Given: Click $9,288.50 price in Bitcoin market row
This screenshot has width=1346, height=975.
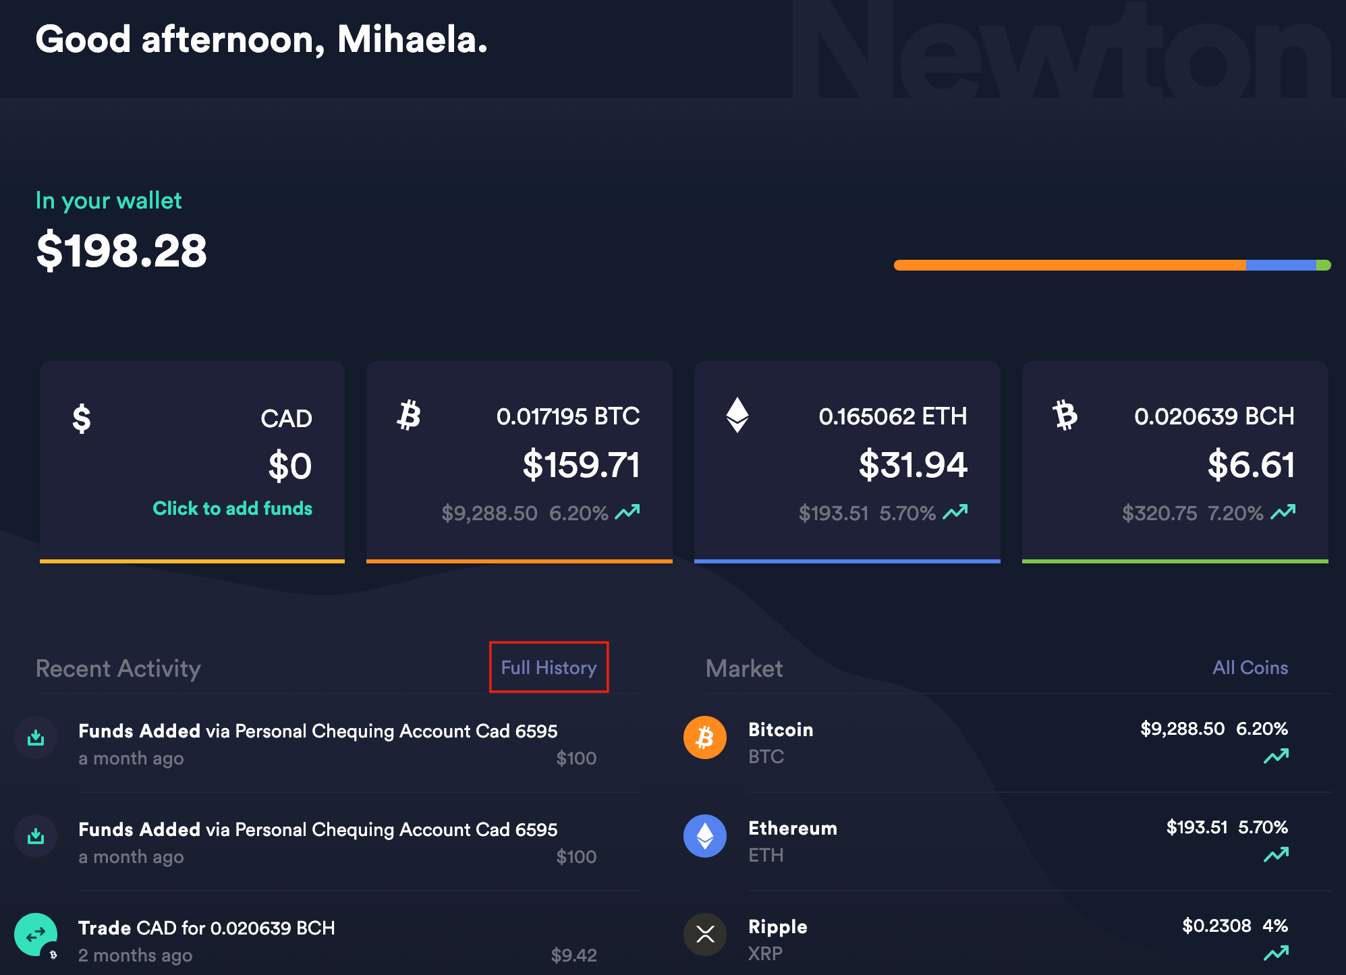Looking at the screenshot, I should coord(1182,728).
